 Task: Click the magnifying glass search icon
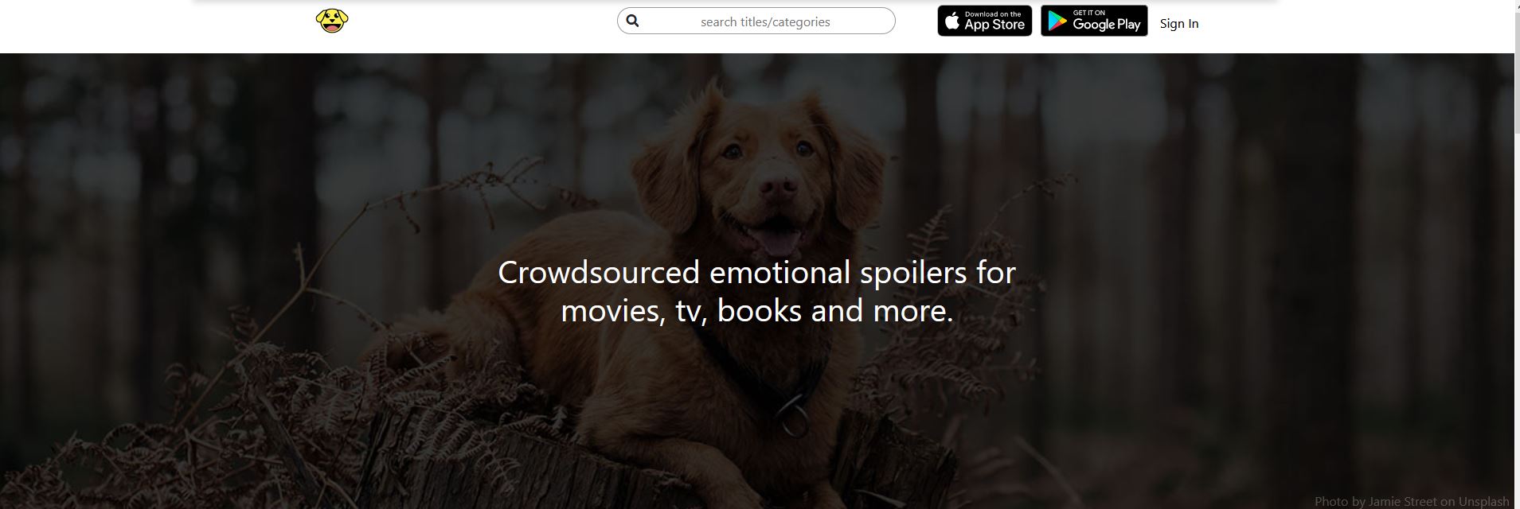click(632, 21)
